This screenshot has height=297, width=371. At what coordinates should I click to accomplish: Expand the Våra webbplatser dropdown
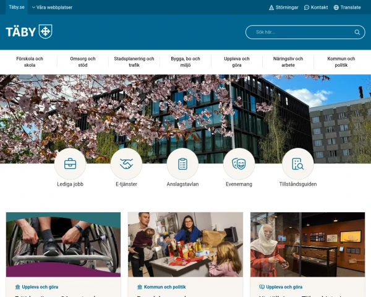pyautogui.click(x=52, y=7)
